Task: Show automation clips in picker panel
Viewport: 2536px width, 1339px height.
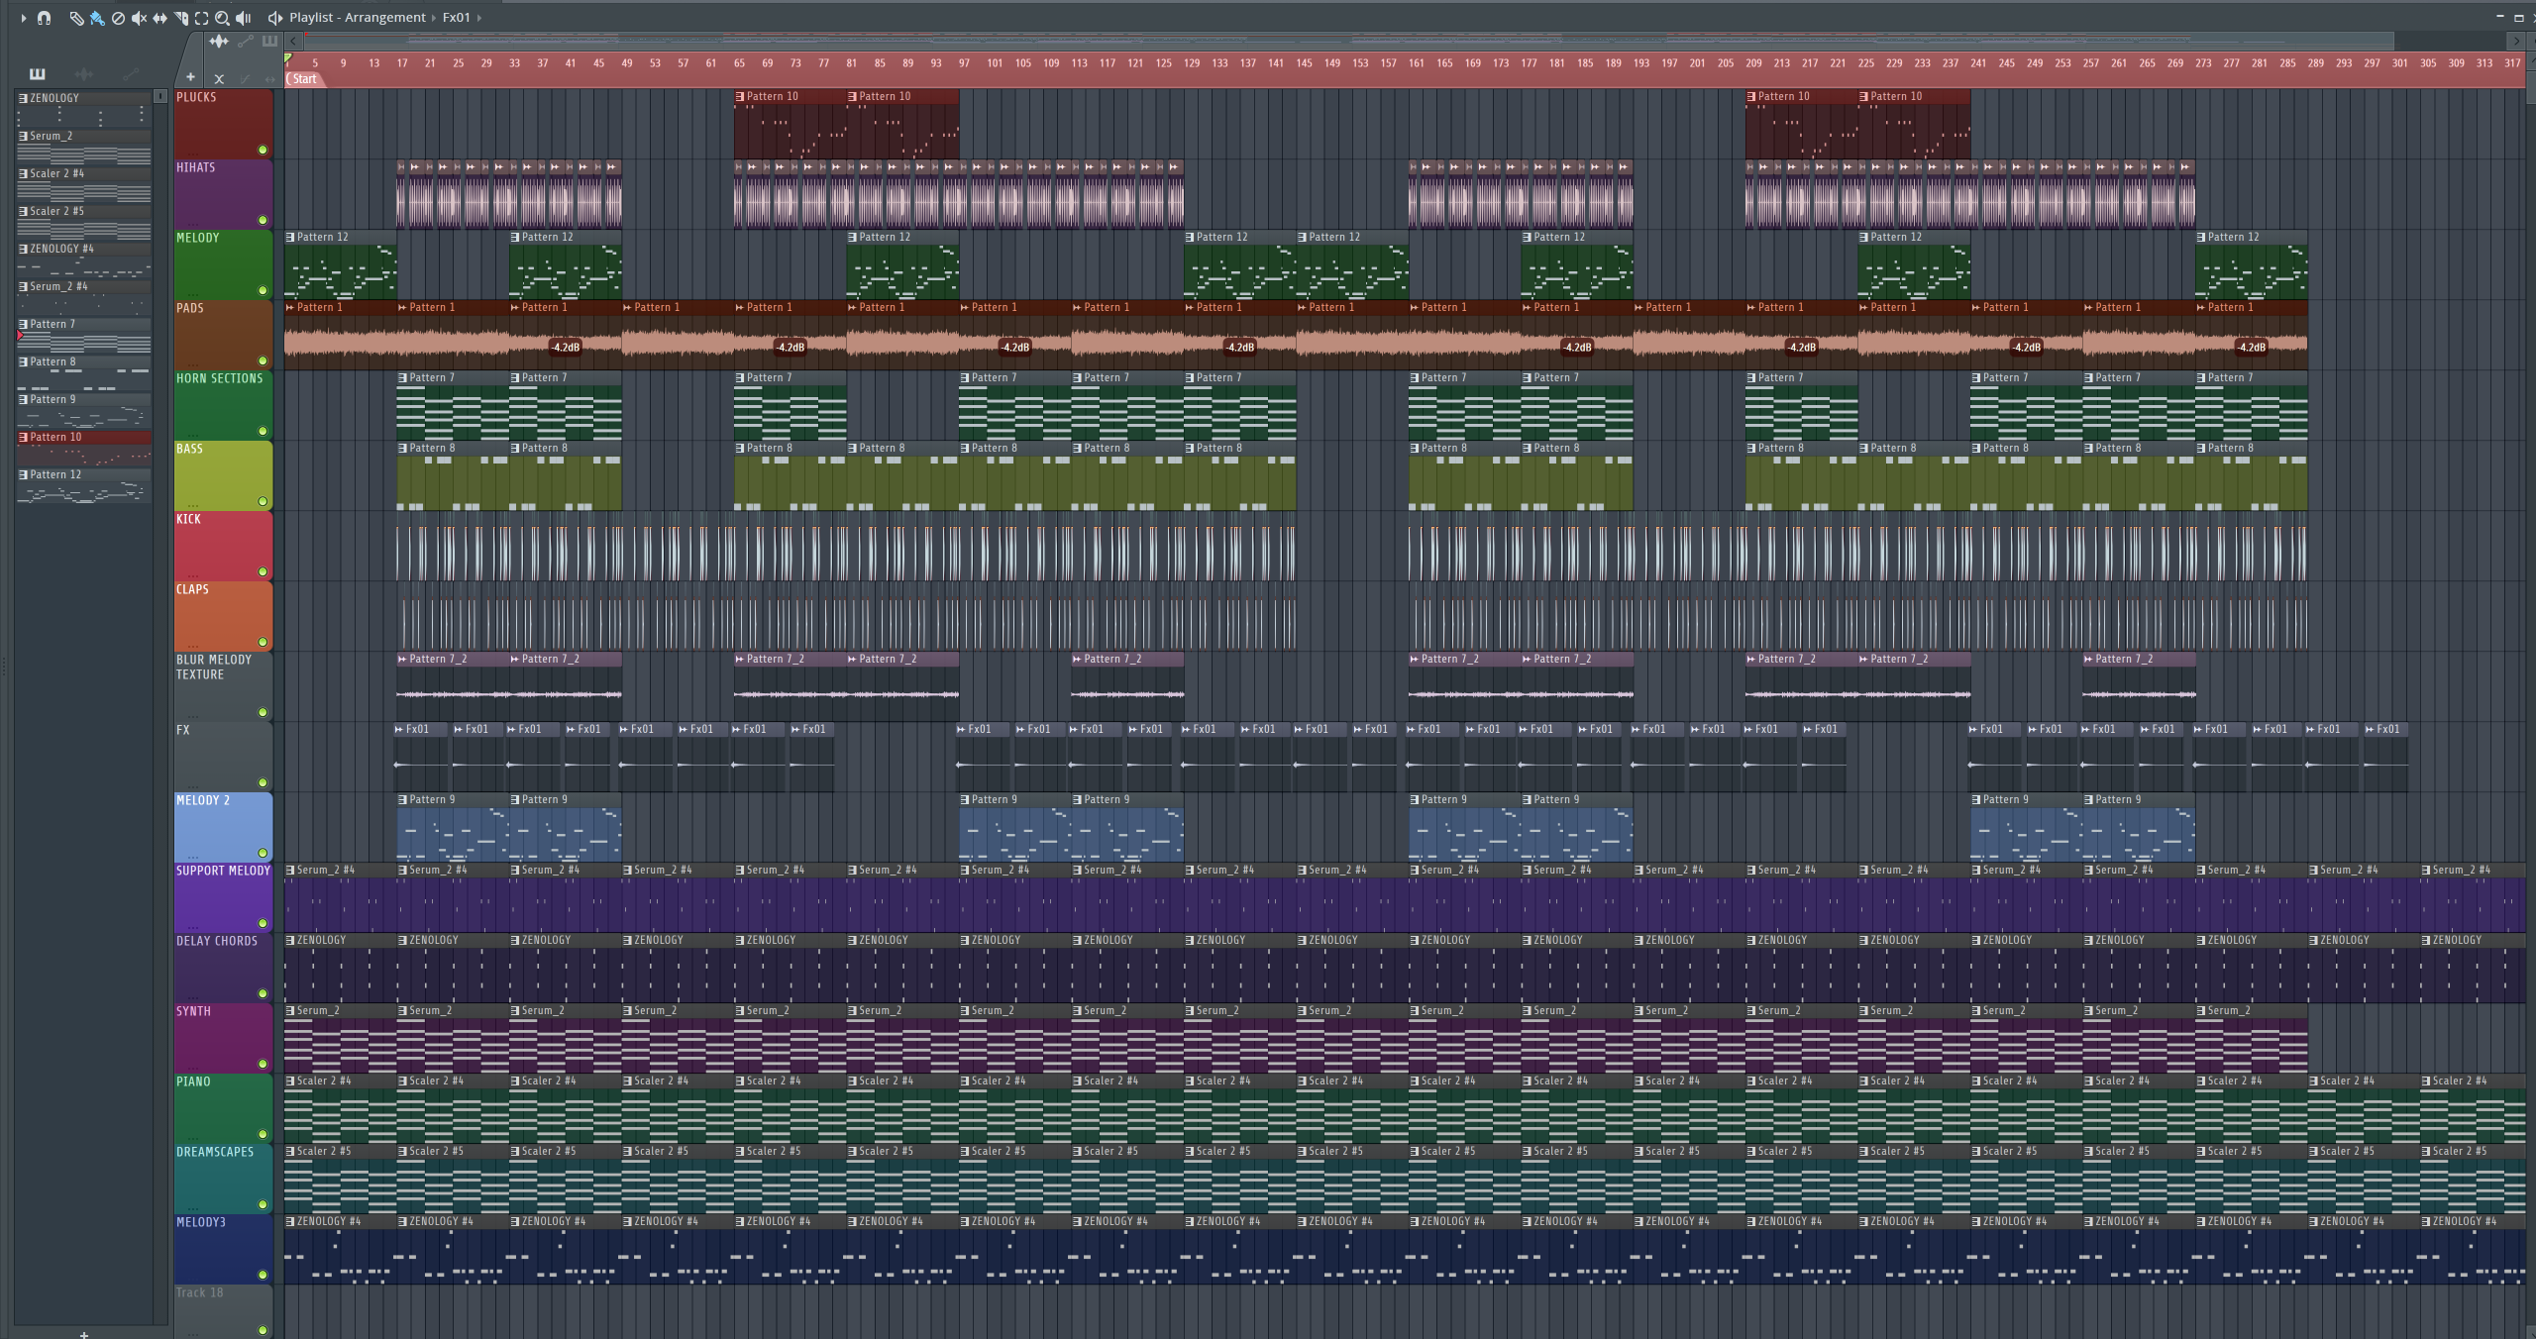Action: (x=130, y=74)
